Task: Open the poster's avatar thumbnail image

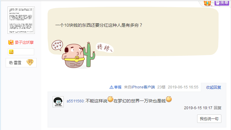Action: 21,20
